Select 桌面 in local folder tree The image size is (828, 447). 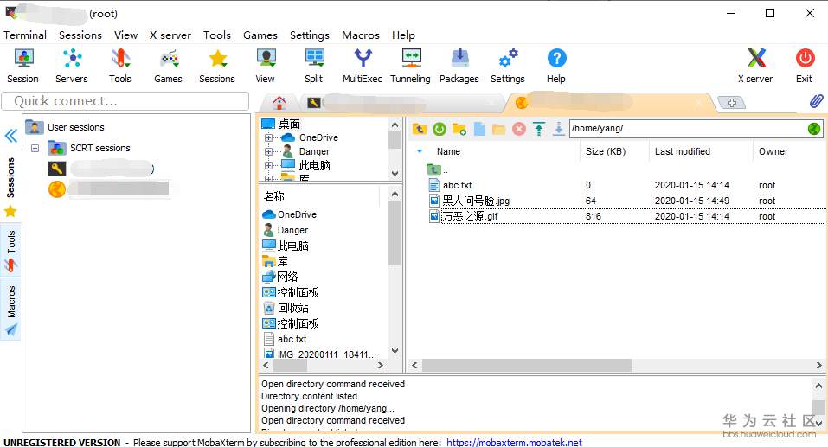click(x=289, y=124)
